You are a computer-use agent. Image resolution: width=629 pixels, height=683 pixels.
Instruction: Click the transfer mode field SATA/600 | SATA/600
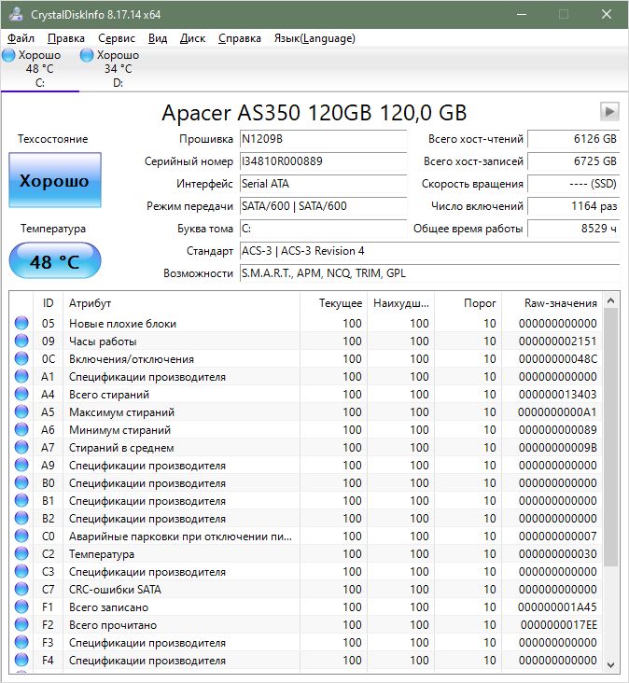point(323,206)
